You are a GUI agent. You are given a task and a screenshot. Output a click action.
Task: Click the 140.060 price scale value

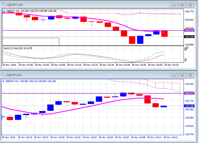(x=189, y=110)
